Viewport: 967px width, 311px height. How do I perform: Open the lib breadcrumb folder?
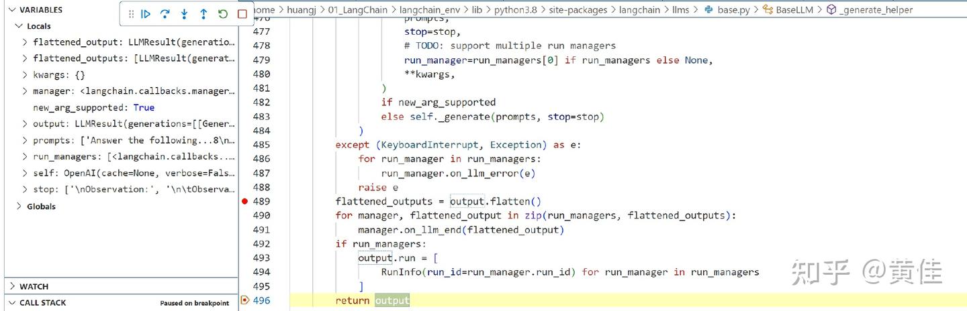click(477, 10)
